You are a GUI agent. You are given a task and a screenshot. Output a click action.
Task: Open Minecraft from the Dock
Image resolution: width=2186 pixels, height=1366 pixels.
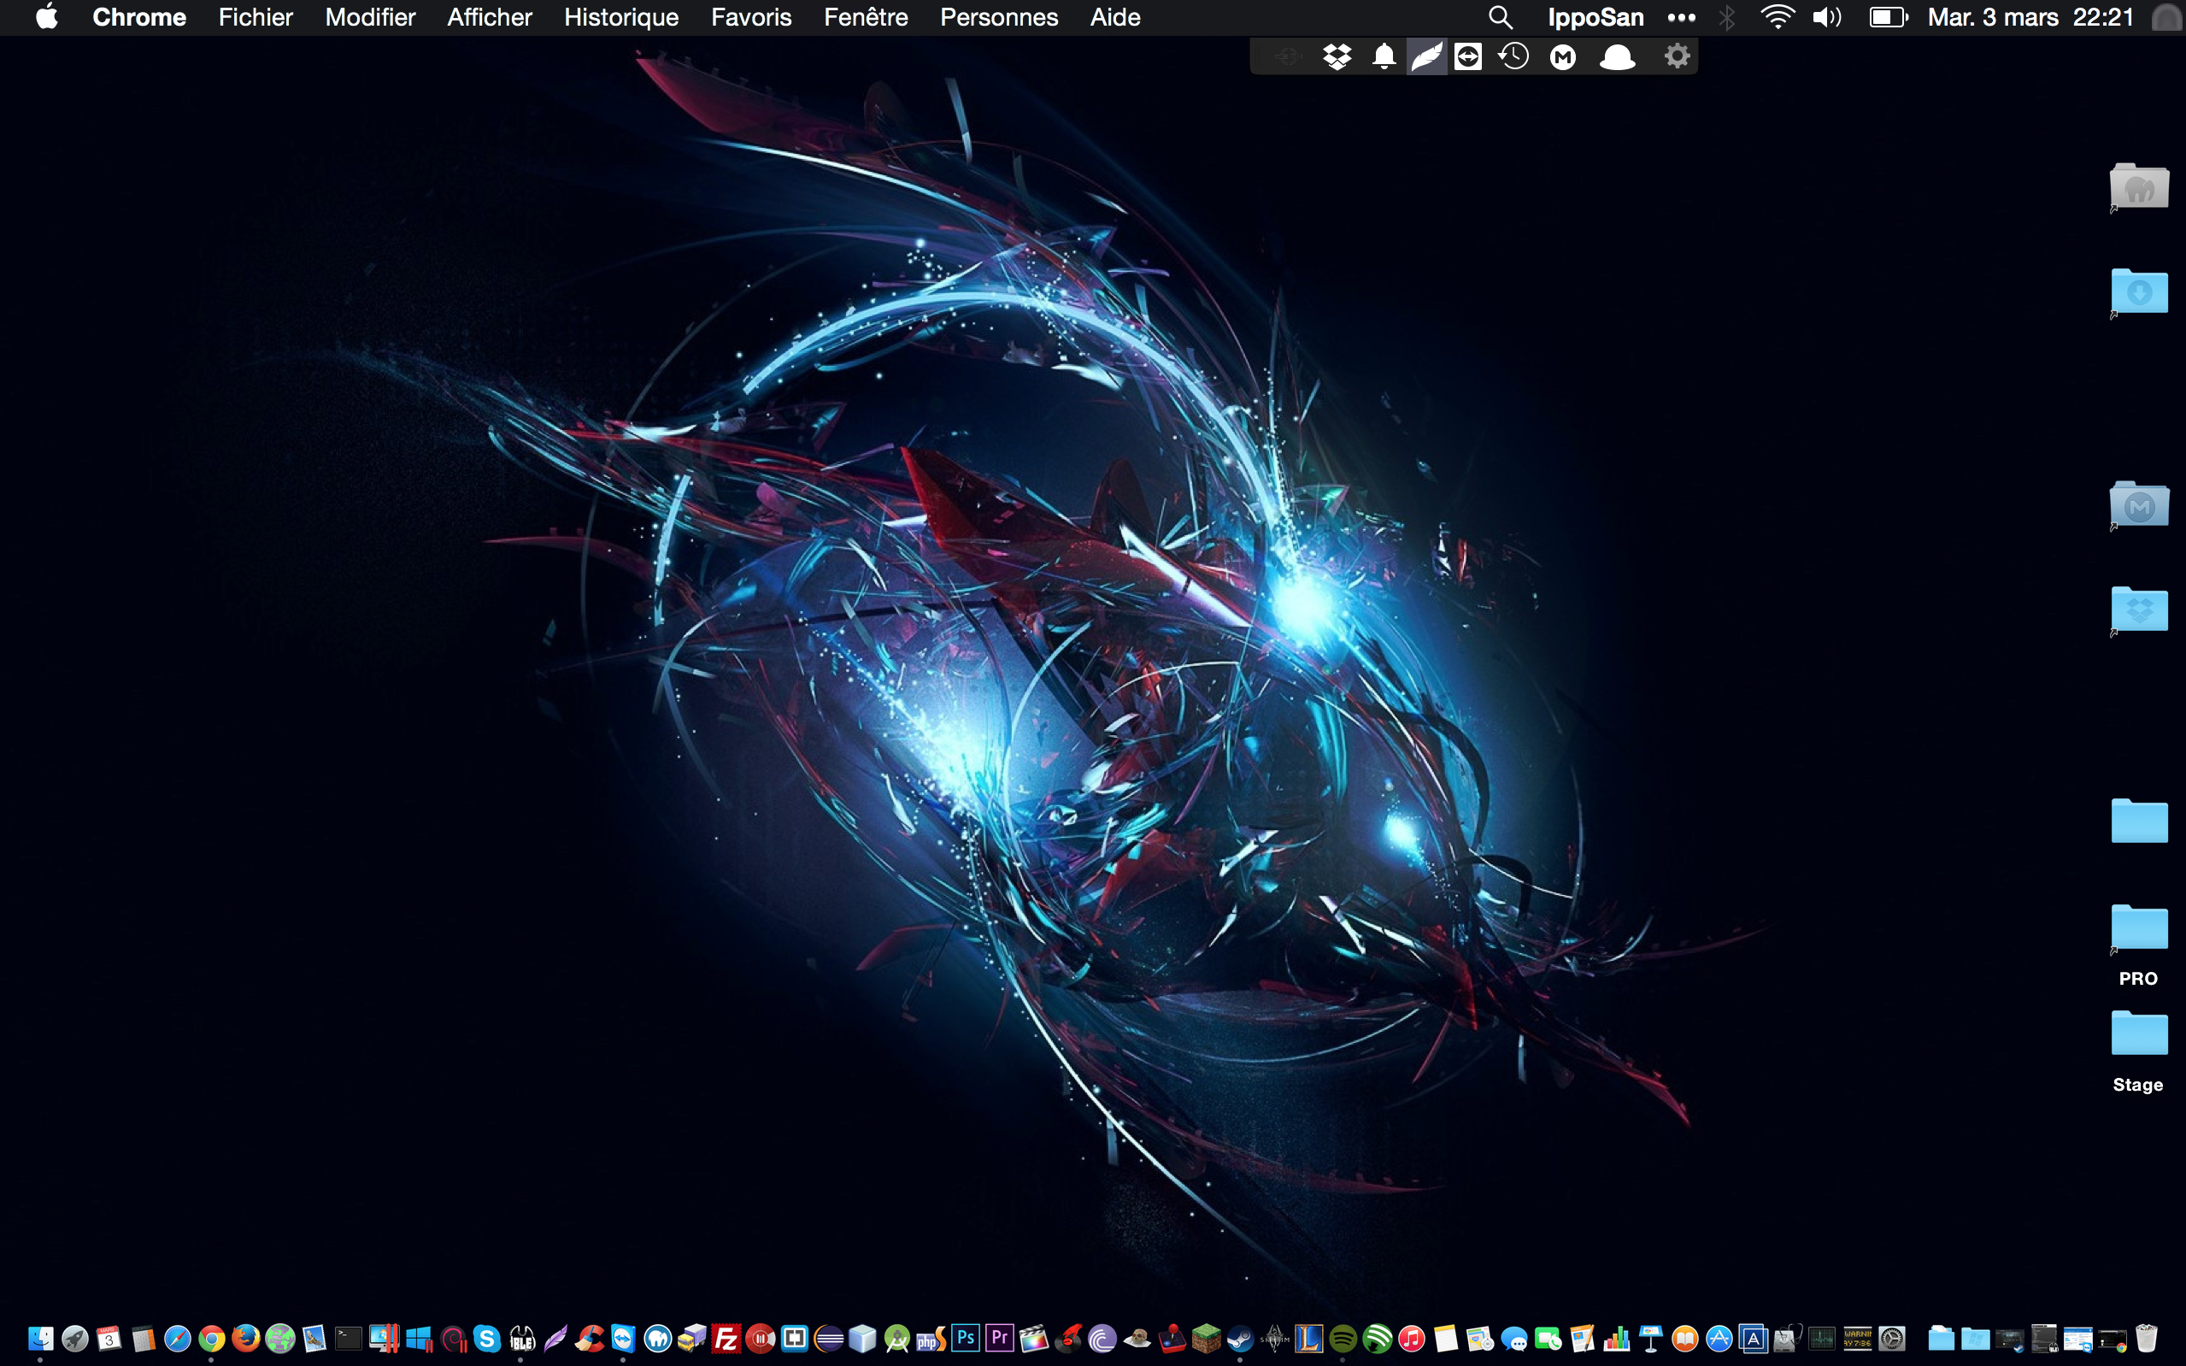[1207, 1339]
